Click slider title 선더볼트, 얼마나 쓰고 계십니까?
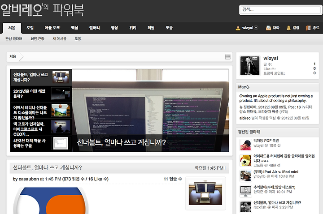Screen dimensions: 323x214 31,77
